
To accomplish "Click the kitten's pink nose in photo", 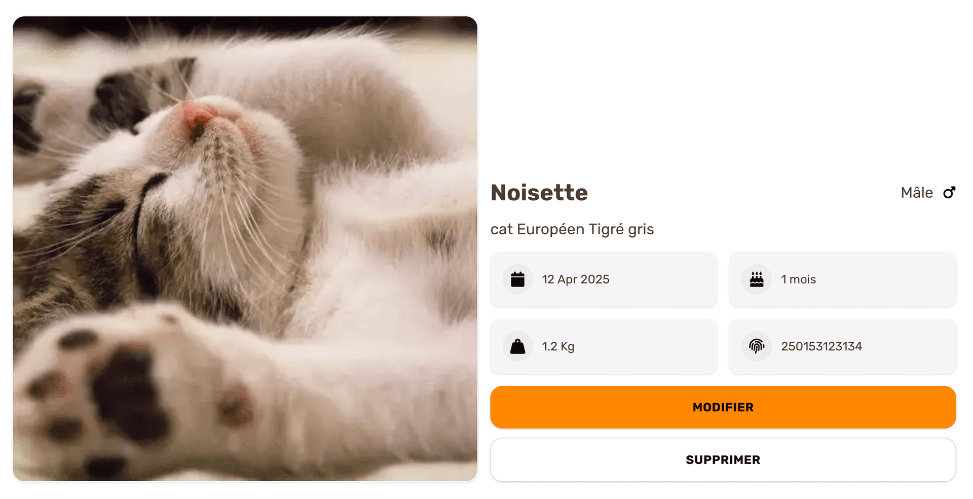I will [199, 118].
